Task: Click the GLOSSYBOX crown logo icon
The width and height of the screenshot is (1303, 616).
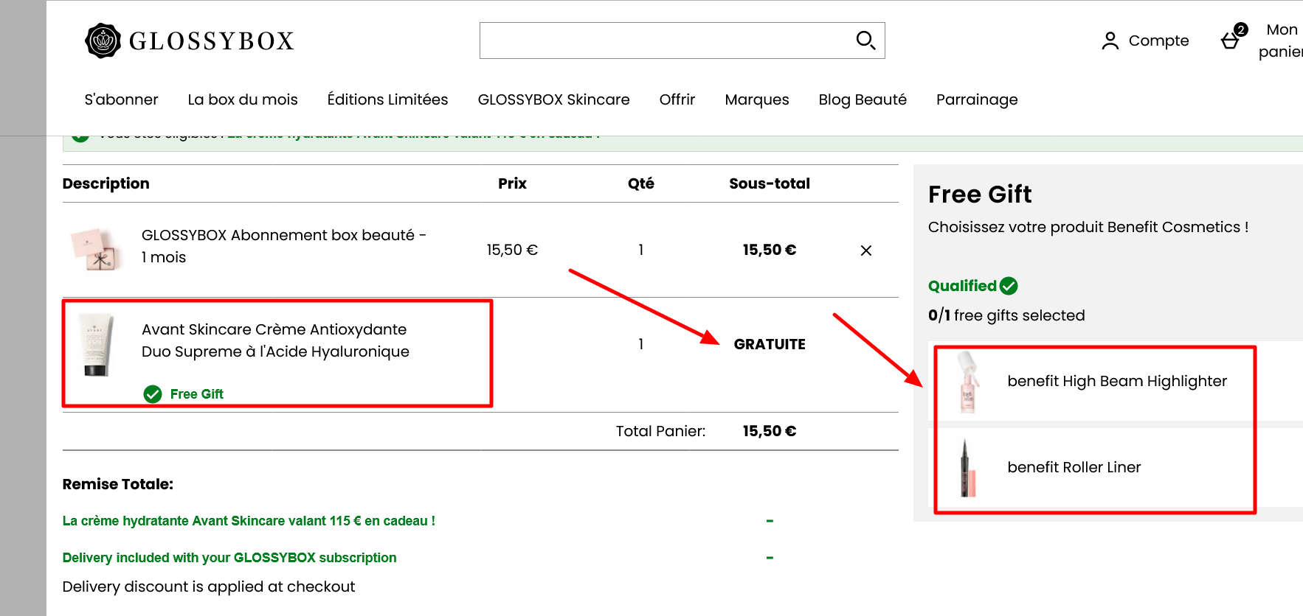Action: tap(103, 41)
